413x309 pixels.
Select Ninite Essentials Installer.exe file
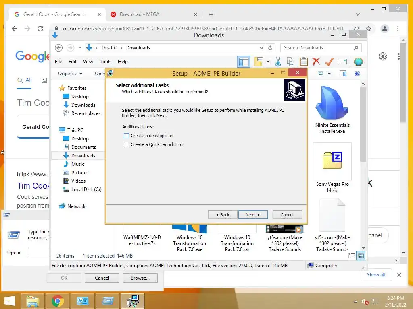pyautogui.click(x=332, y=110)
